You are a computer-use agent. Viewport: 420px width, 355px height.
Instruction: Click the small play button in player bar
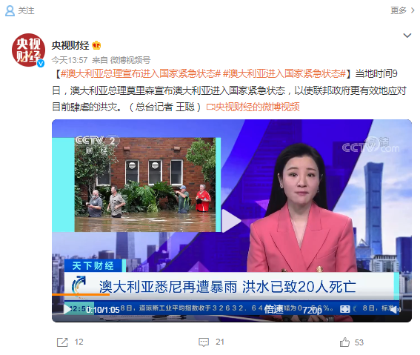(67, 309)
